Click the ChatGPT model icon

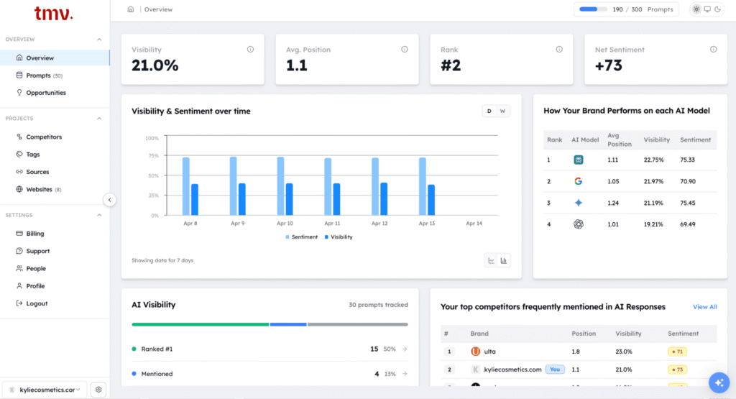point(579,224)
